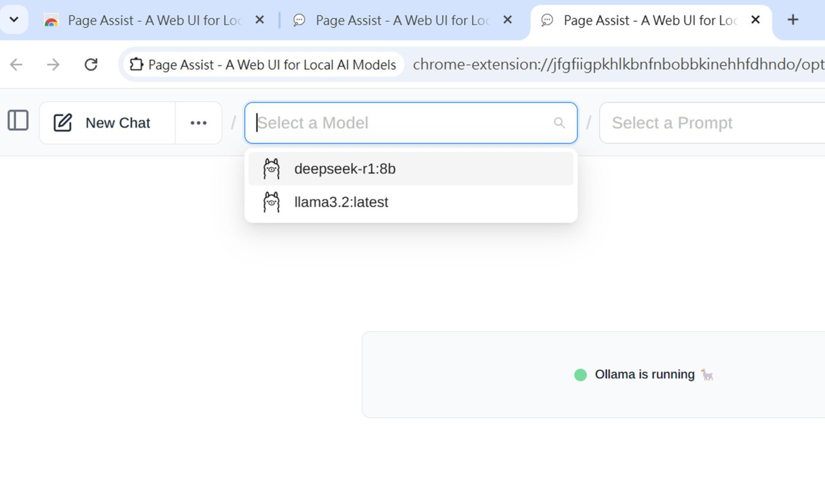This screenshot has width=825, height=484.
Task: Click the llama icon beside llama3.2:latest
Action: coord(271,202)
